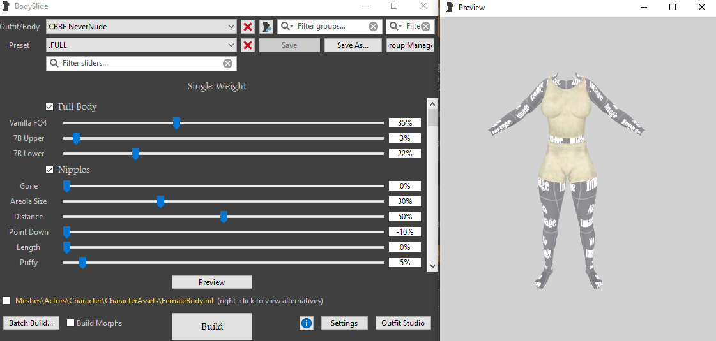
Task: Open the Settings button
Action: click(x=344, y=323)
